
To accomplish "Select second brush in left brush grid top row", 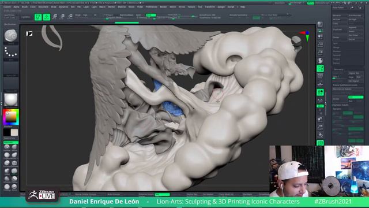I will coord(14,147).
